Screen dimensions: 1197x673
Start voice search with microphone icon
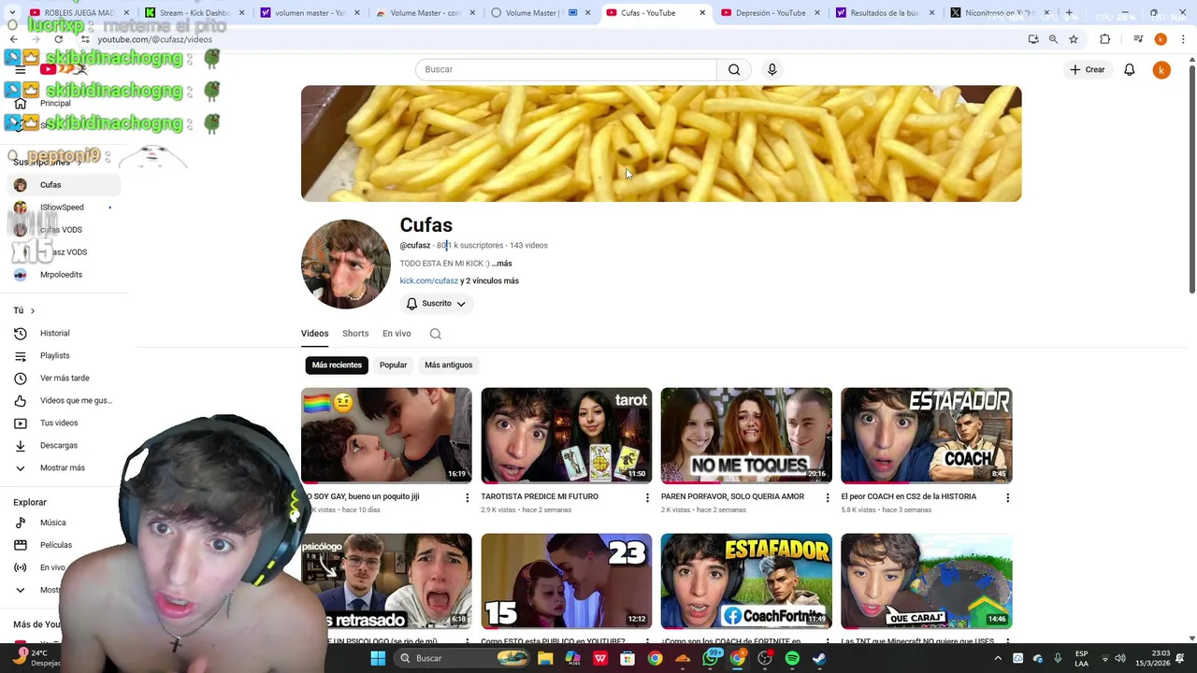click(772, 69)
